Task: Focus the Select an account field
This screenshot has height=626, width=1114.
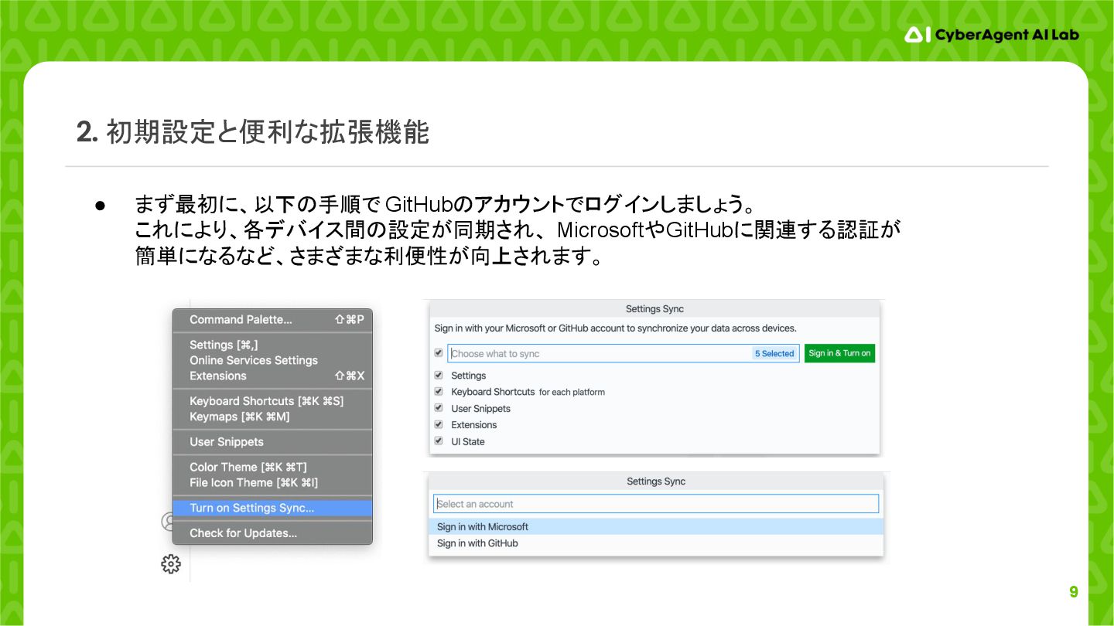Action: click(x=656, y=504)
